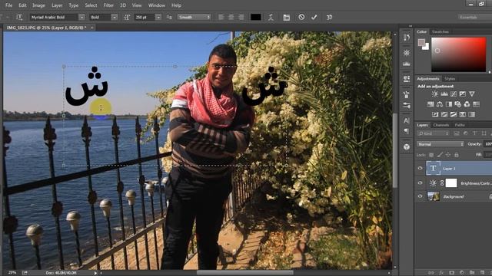Add a Photo Filter adjustment
Viewport: 492px width, 276px height.
point(458,104)
